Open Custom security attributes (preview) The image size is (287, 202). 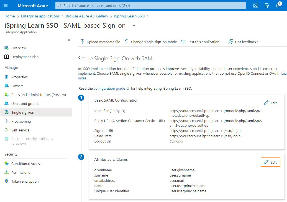[32, 141]
